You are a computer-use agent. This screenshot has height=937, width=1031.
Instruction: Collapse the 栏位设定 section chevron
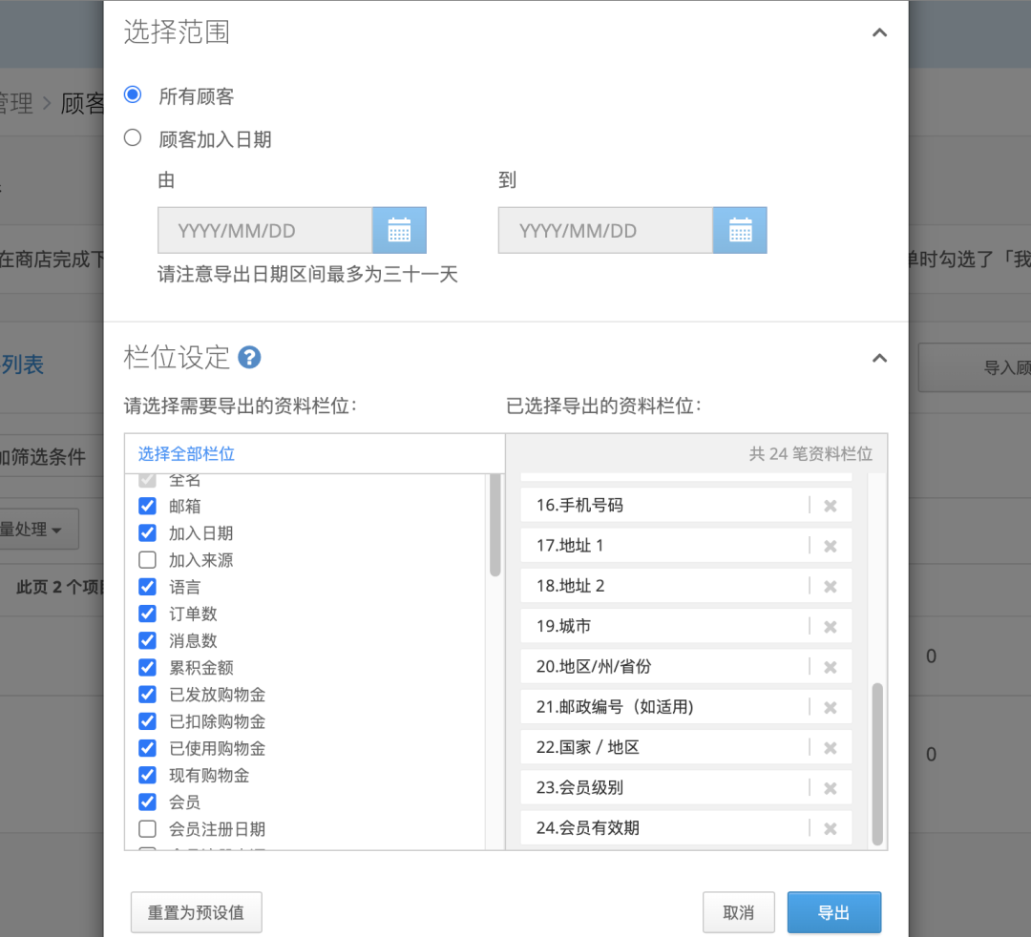(879, 357)
